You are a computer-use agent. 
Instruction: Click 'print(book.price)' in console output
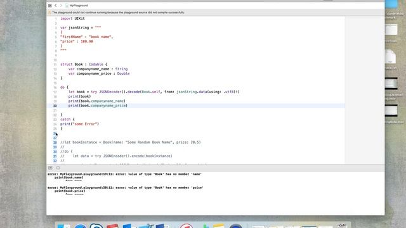coord(70,191)
